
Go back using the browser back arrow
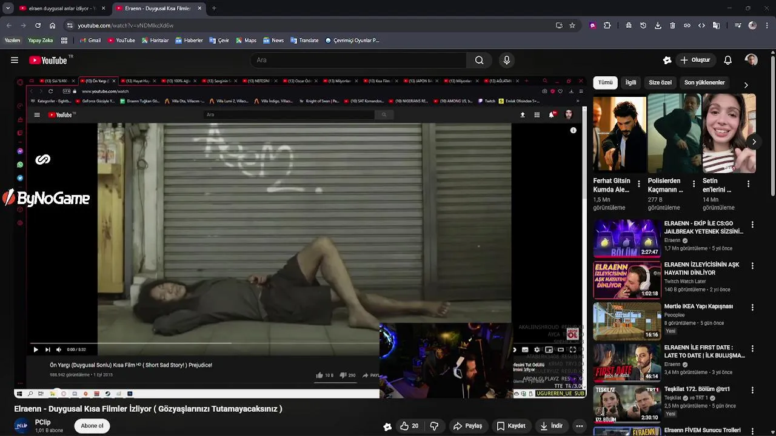(8, 25)
